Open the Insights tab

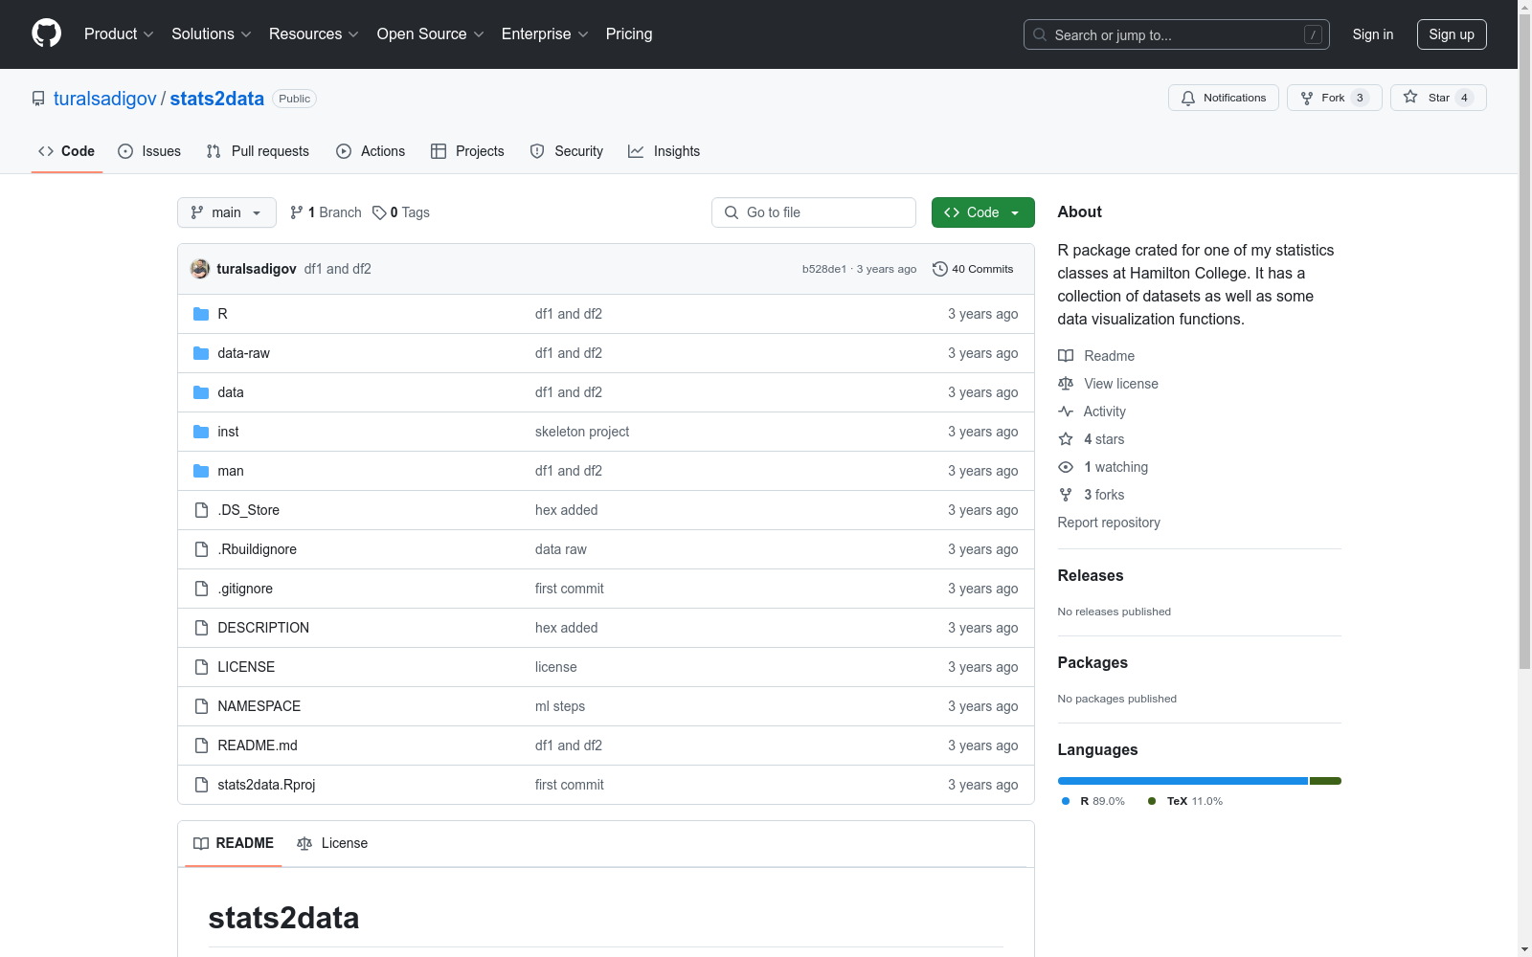click(x=665, y=151)
